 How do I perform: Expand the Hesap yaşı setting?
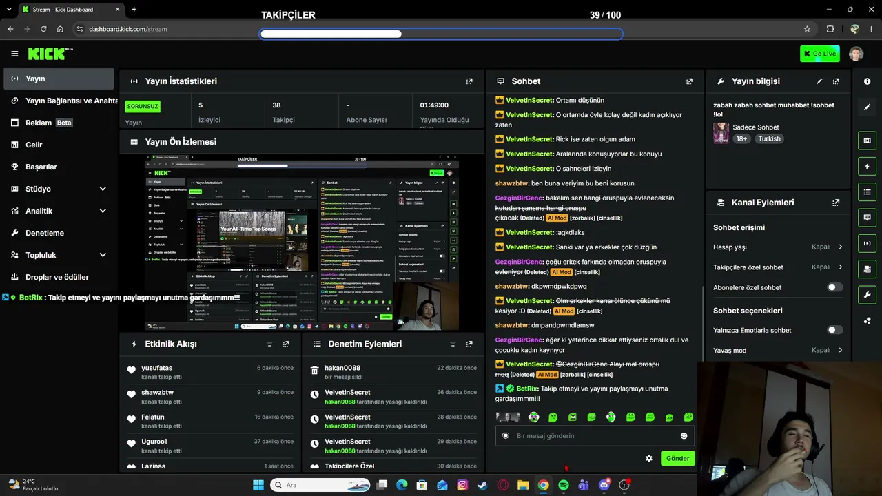coord(778,247)
